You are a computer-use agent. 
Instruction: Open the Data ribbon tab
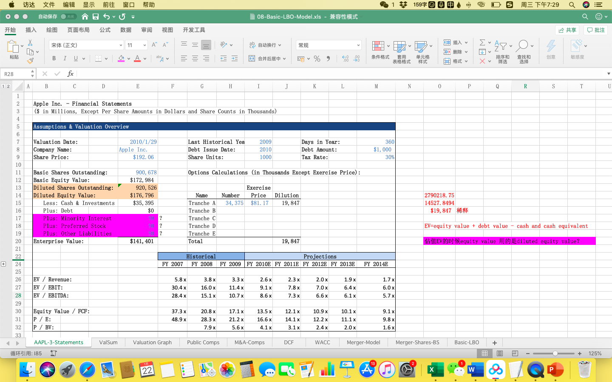click(126, 30)
